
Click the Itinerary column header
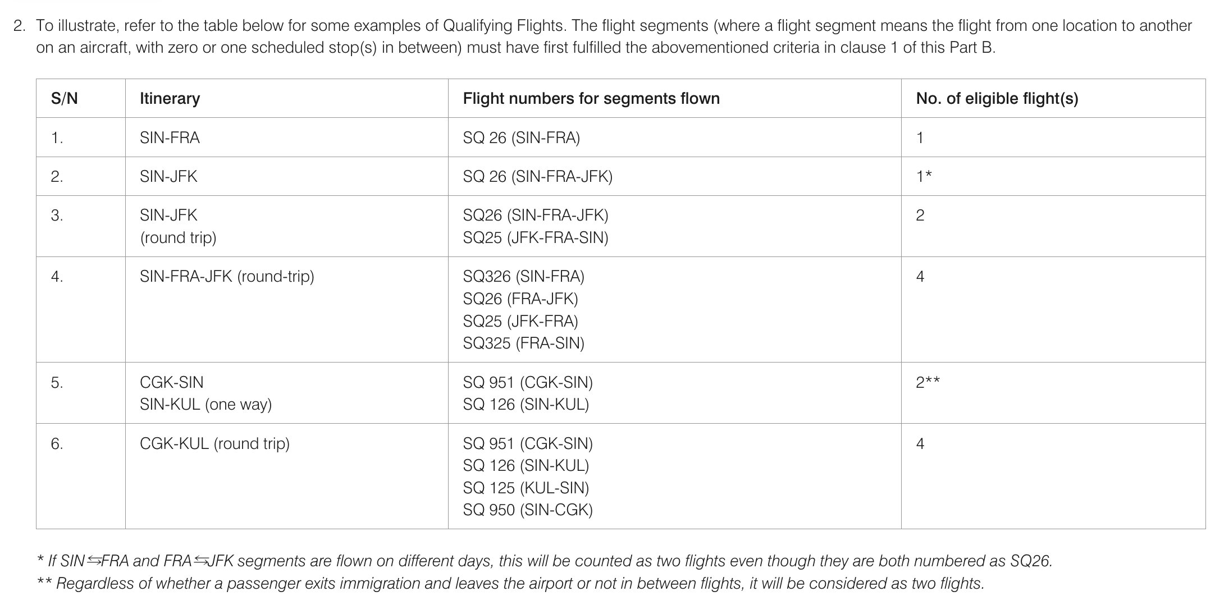click(170, 99)
